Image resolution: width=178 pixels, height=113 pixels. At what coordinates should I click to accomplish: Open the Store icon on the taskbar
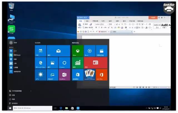click(72, 108)
